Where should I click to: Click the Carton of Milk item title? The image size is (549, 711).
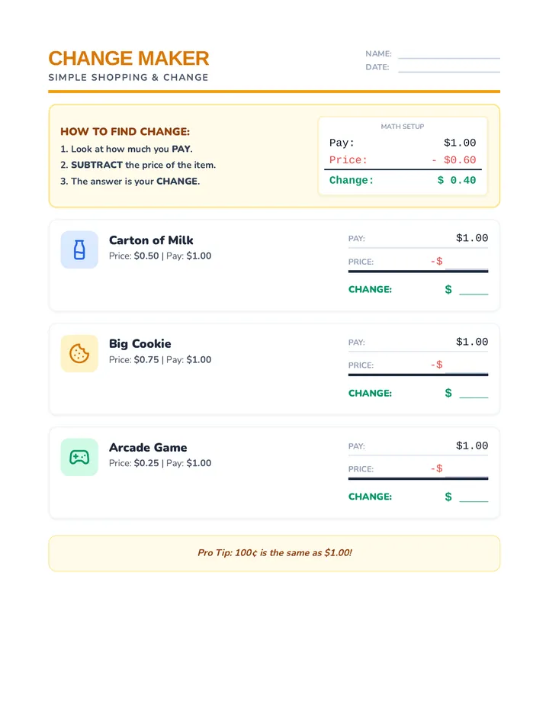click(x=151, y=240)
